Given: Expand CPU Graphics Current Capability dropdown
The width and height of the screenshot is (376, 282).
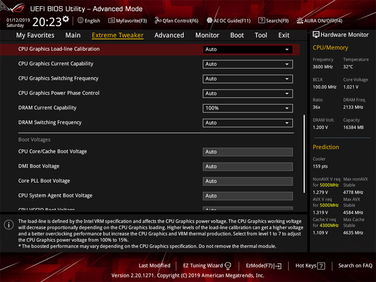Looking at the screenshot, I should [x=248, y=64].
